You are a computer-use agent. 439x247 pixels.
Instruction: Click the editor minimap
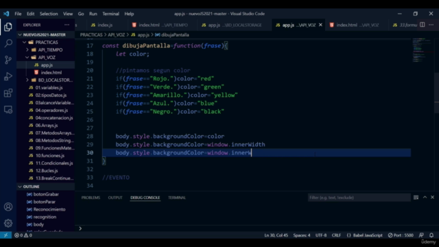[x=423, y=50]
